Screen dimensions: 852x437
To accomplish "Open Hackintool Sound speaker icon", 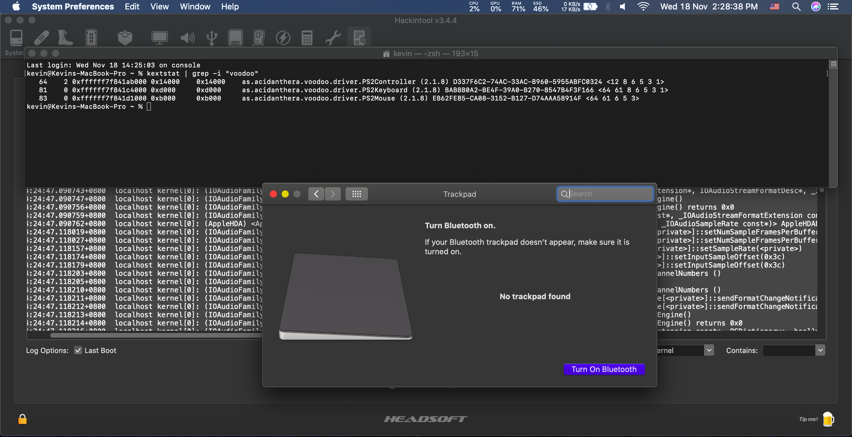I will (x=187, y=38).
